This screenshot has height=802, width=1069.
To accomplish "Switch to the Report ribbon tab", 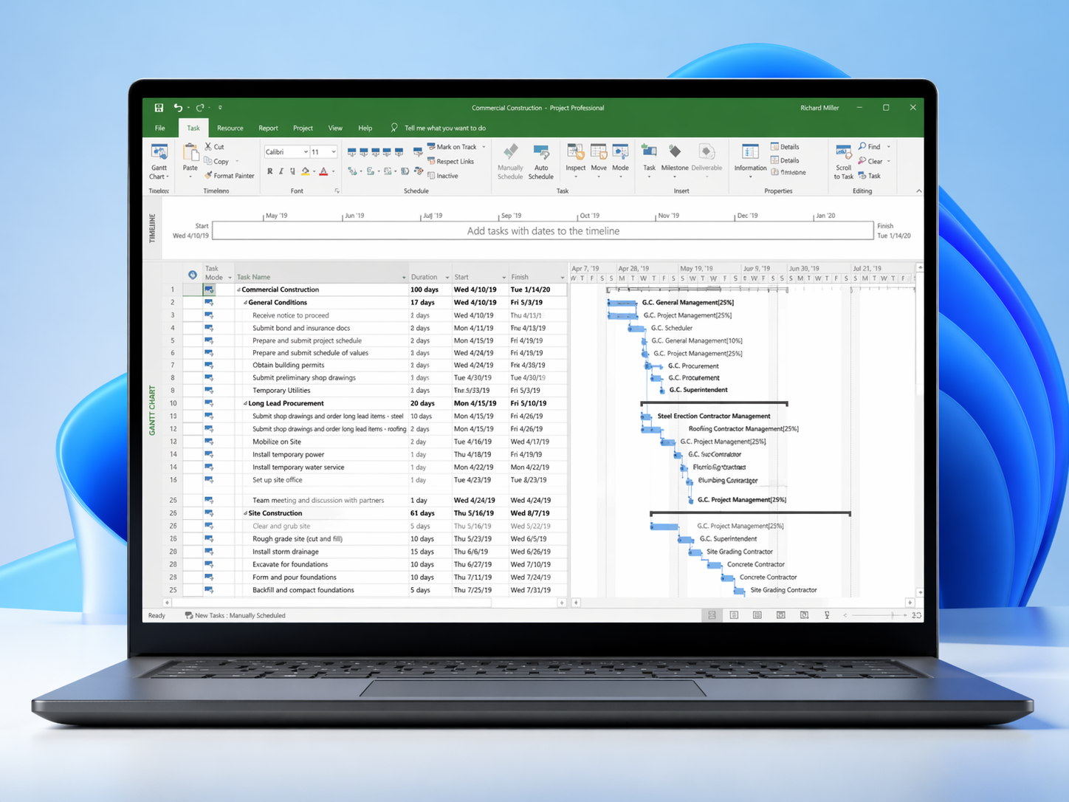I will 268,128.
